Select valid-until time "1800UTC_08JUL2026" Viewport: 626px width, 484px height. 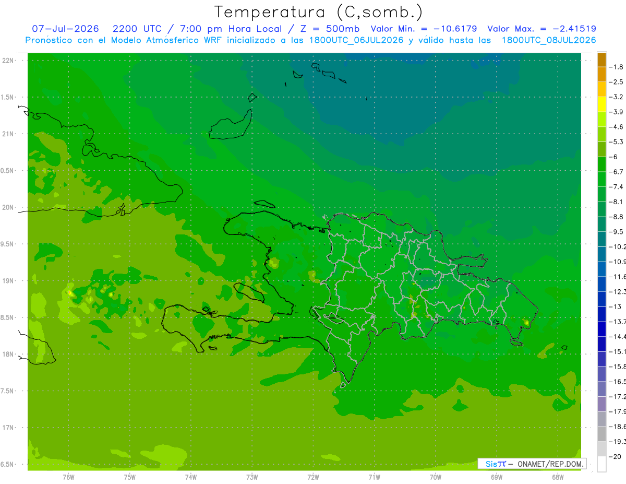pos(549,40)
